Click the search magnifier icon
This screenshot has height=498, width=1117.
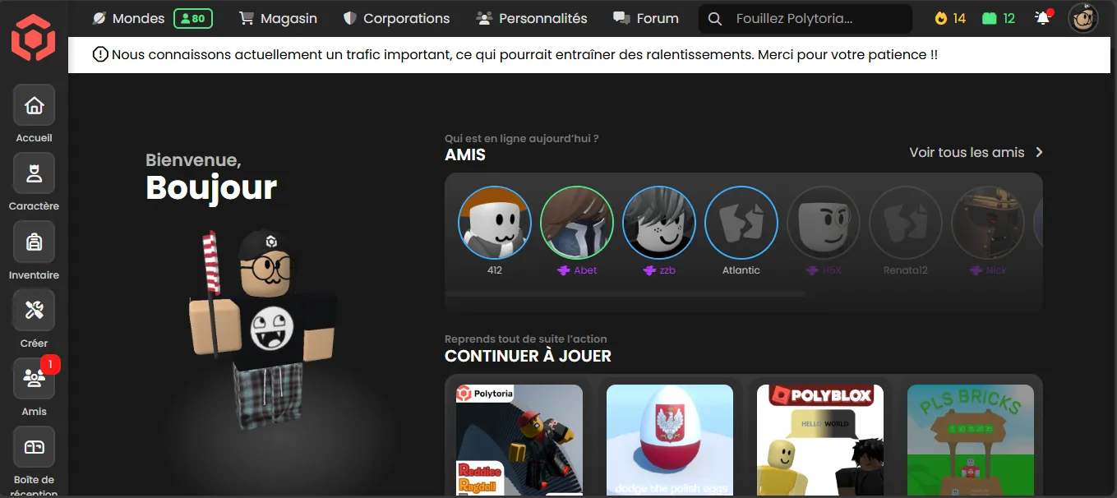click(715, 19)
